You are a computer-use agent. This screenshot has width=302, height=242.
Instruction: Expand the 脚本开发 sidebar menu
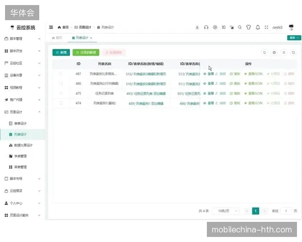[x=23, y=51]
